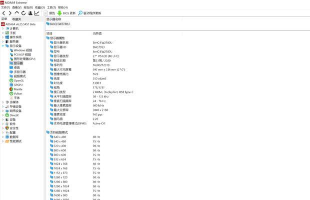The image size is (310, 200).
Task: Click the Vulkan icon in the tree
Action: 11,93
